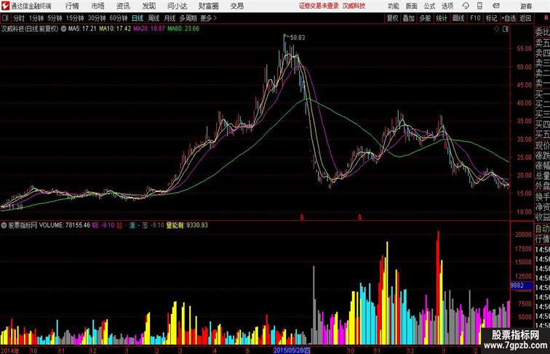
Task: Expand the 更多 periods list
Action: pos(208,18)
